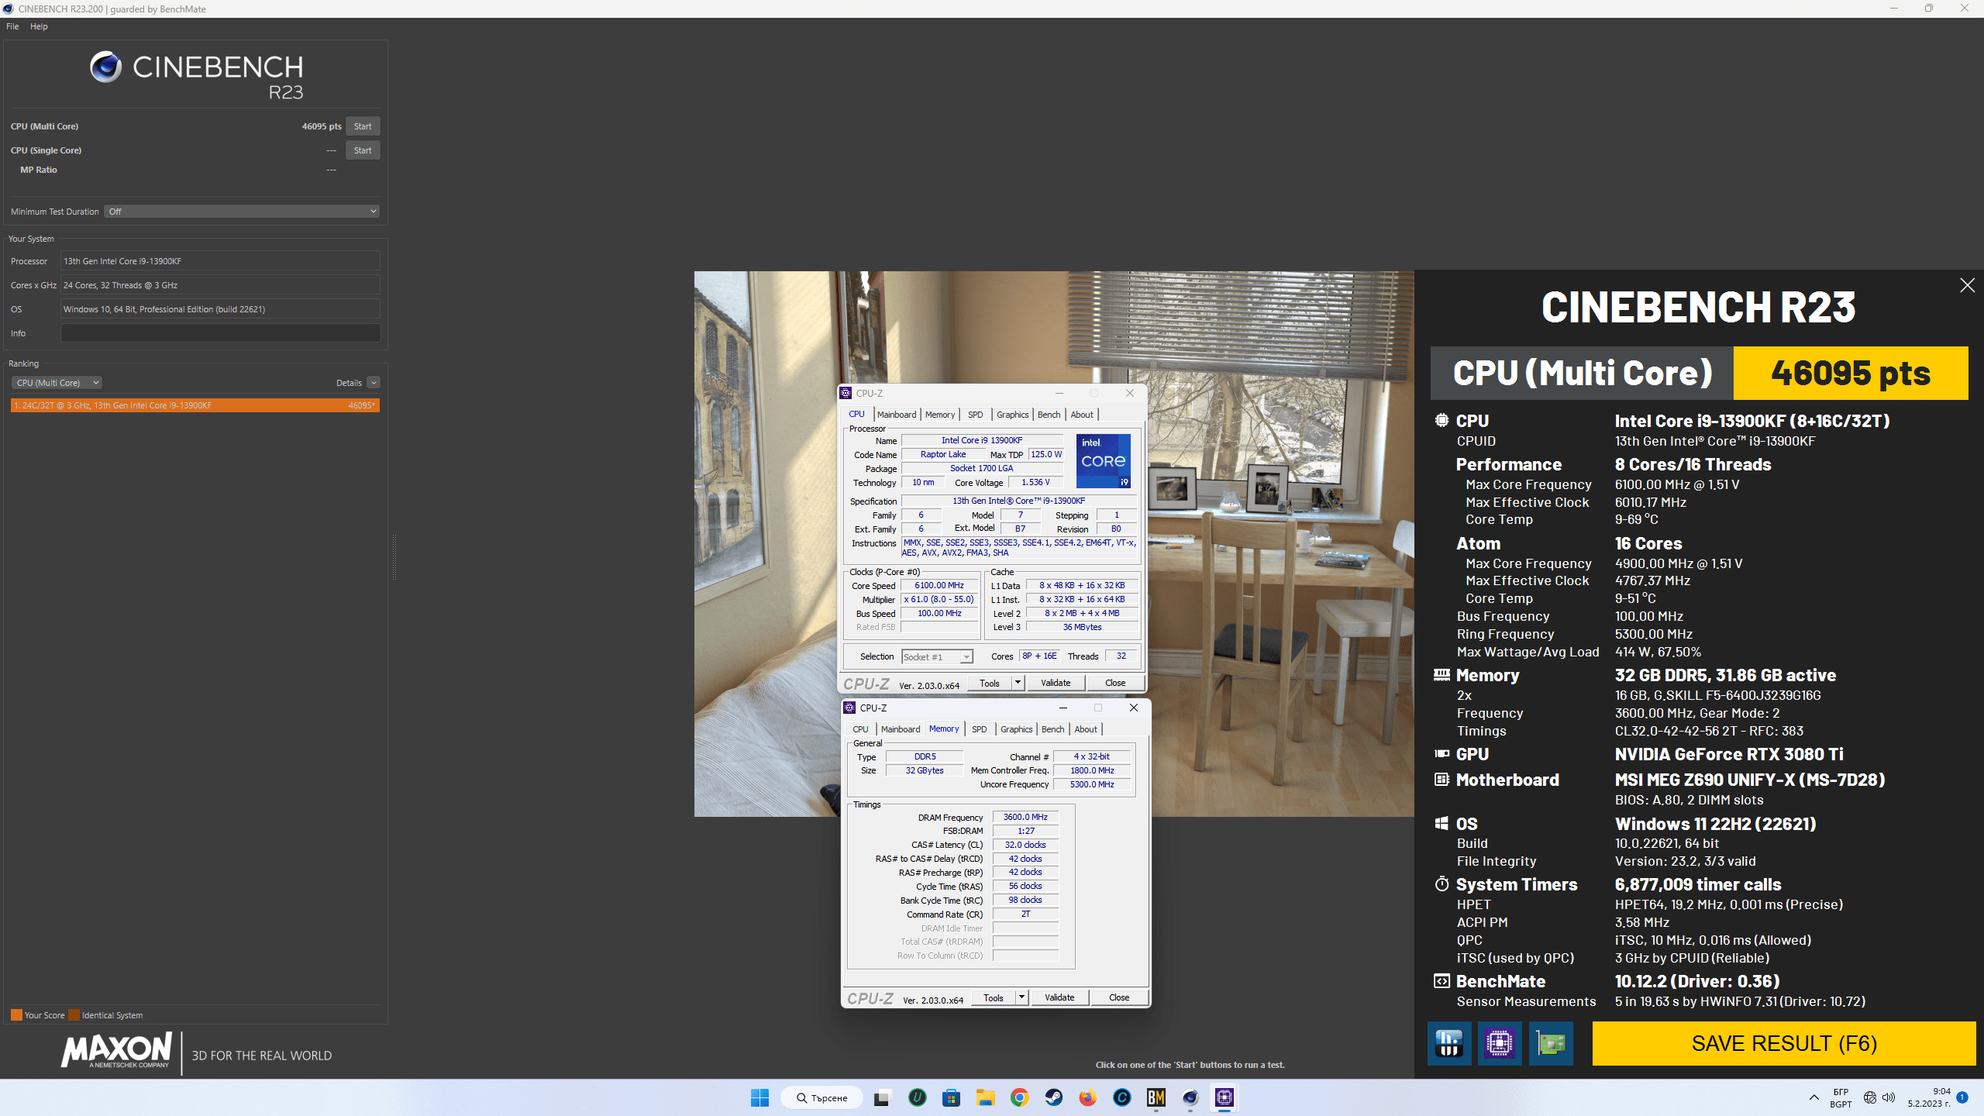
Task: Click the top CPU-Z window title icon
Action: (x=846, y=393)
